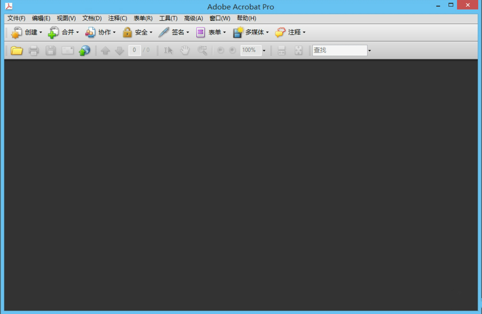Click the 协作 task icon
The width and height of the screenshot is (482, 314).
click(x=90, y=32)
